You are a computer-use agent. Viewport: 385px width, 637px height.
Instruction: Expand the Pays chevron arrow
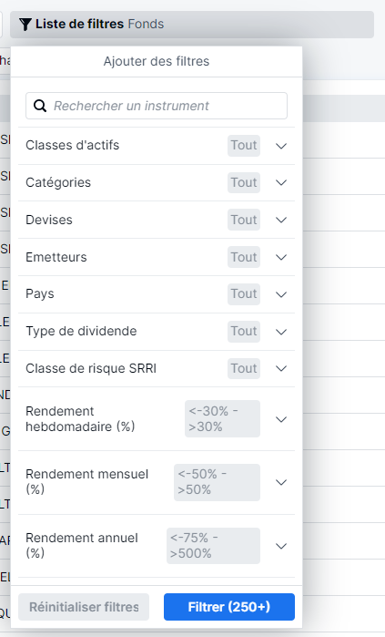281,294
